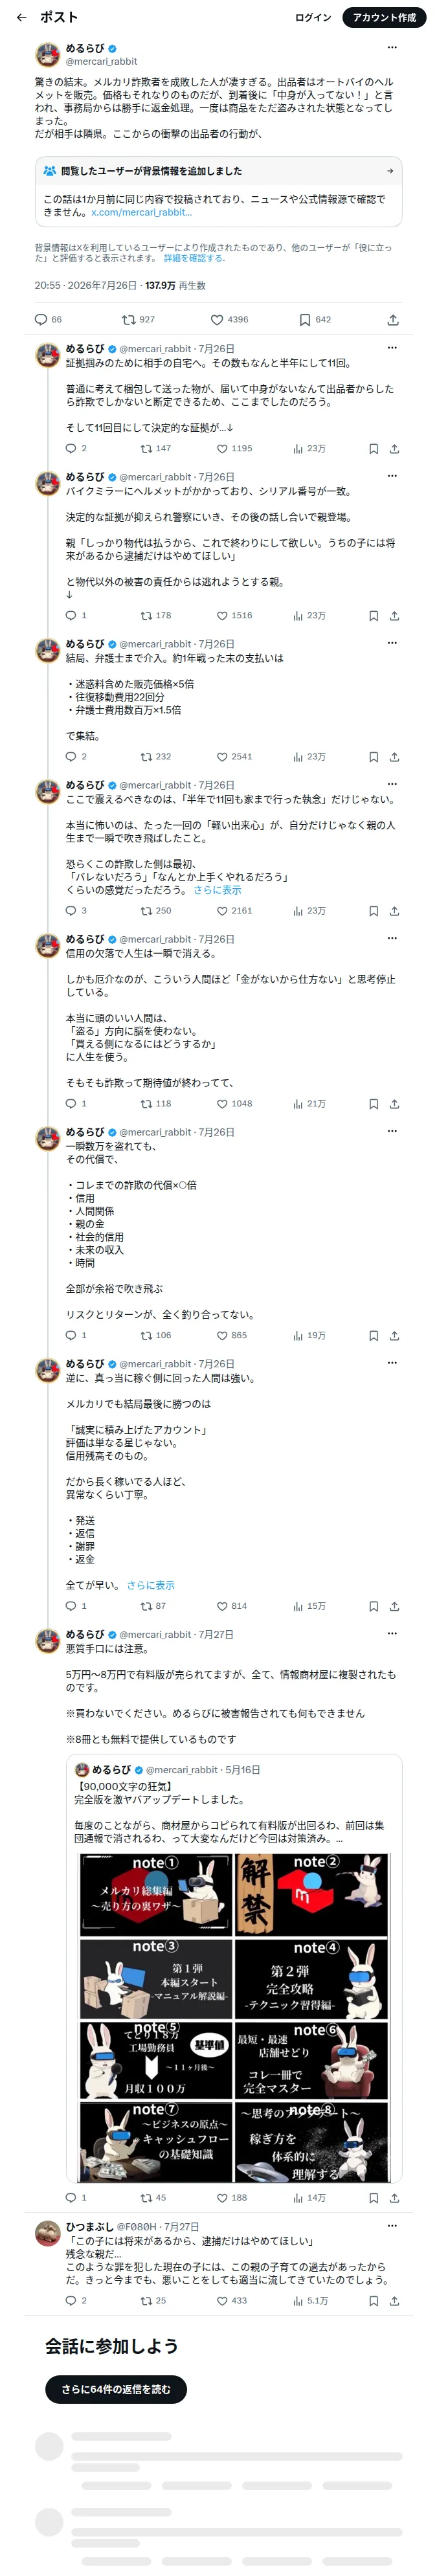Image resolution: width=437 pixels, height=2576 pixels.
Task: Click the アカウント作成 button
Action: (384, 17)
